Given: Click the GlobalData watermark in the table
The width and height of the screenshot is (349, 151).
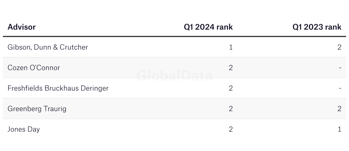Looking at the screenshot, I should point(174,76).
